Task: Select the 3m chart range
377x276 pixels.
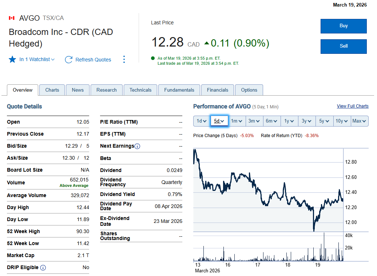Action: coord(254,121)
